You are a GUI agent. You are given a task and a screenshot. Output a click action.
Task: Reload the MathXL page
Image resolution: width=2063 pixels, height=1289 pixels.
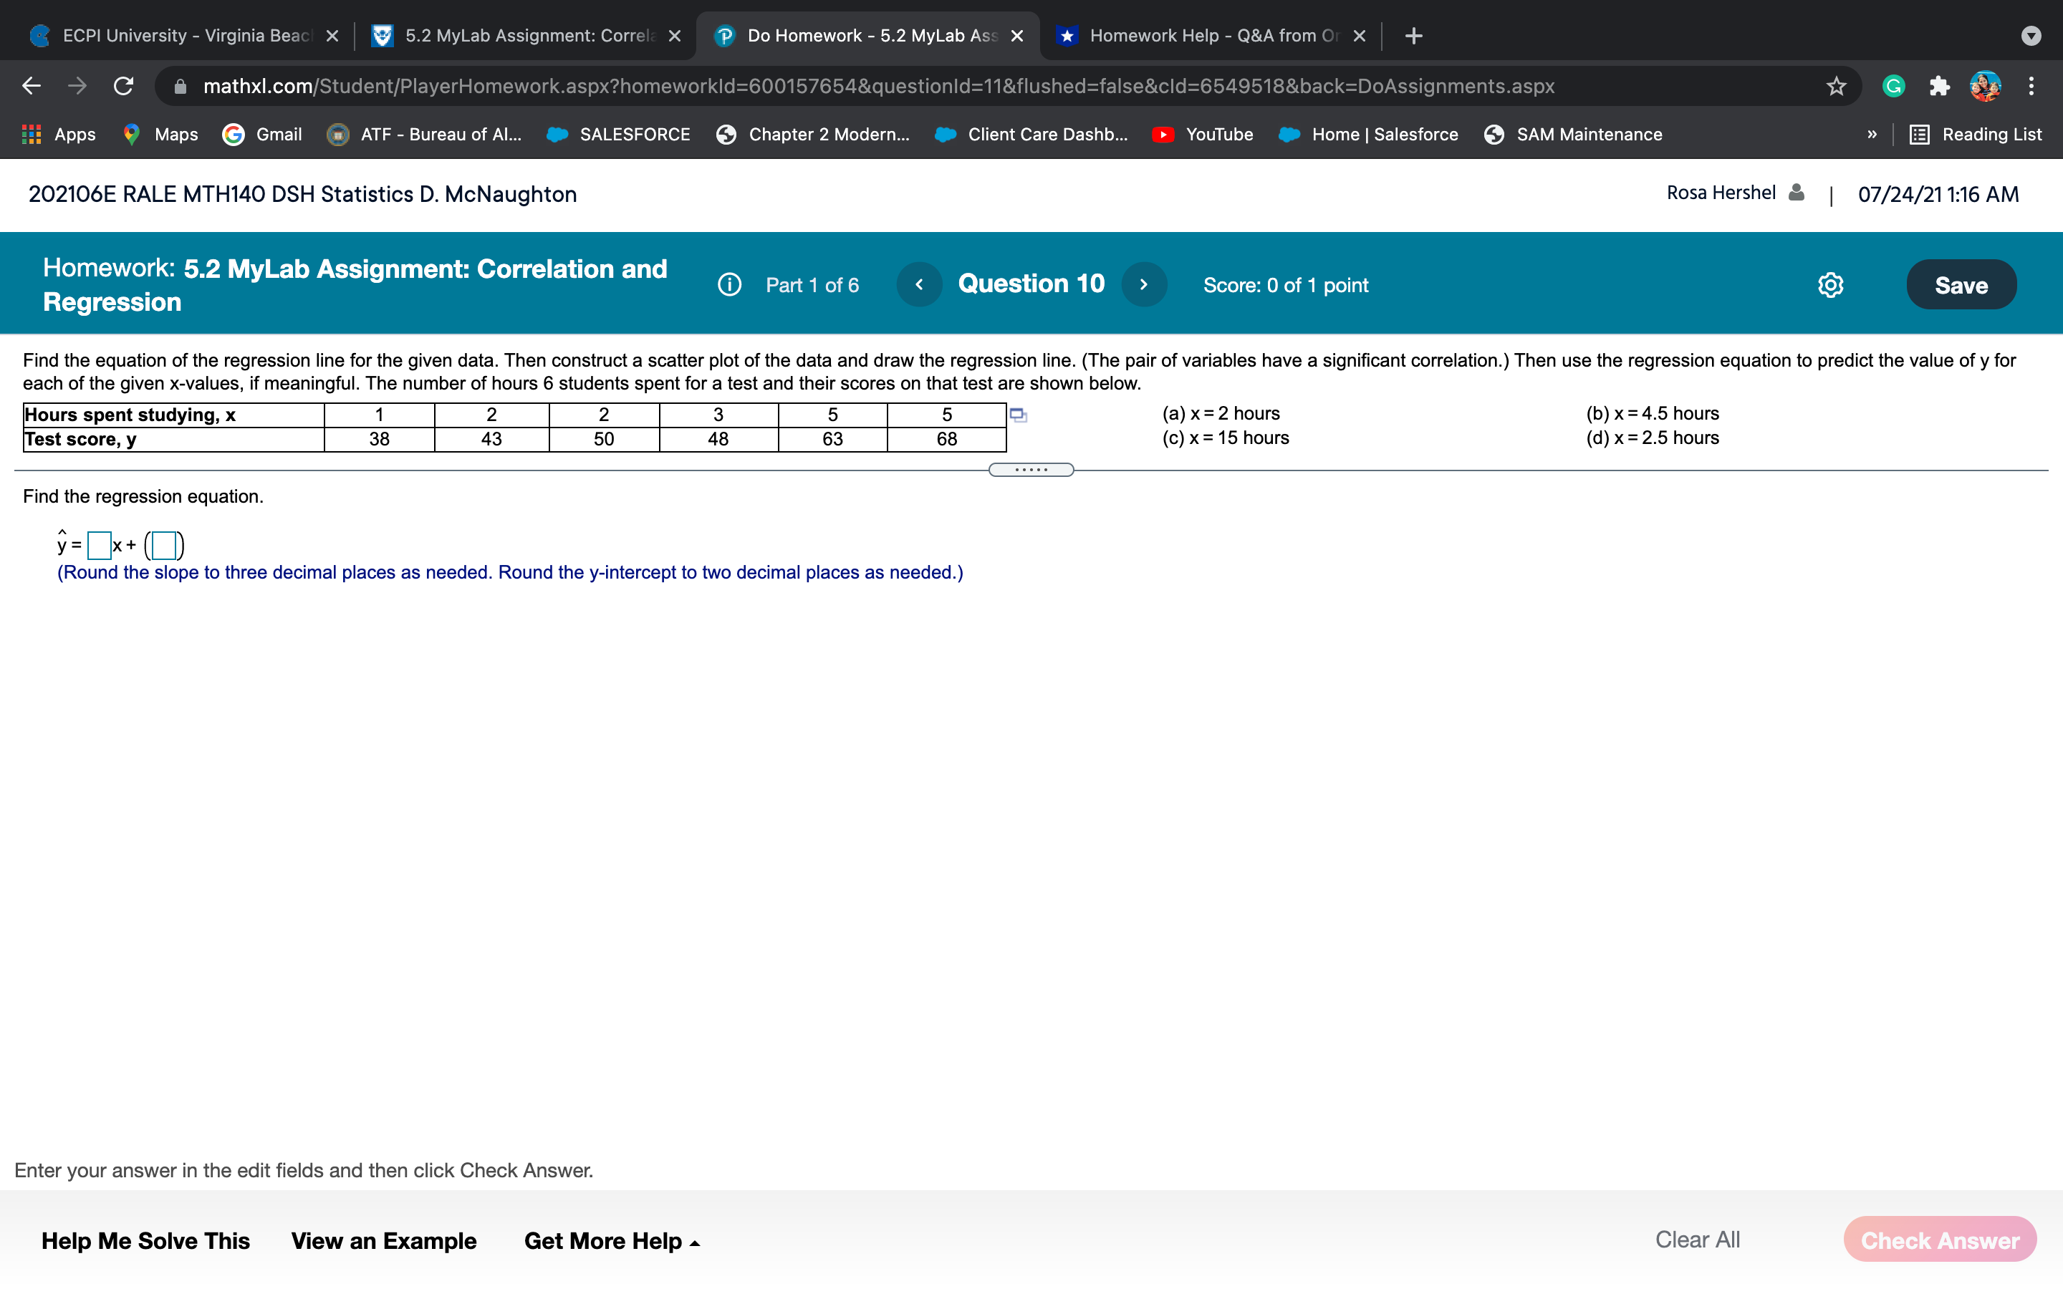tap(124, 86)
